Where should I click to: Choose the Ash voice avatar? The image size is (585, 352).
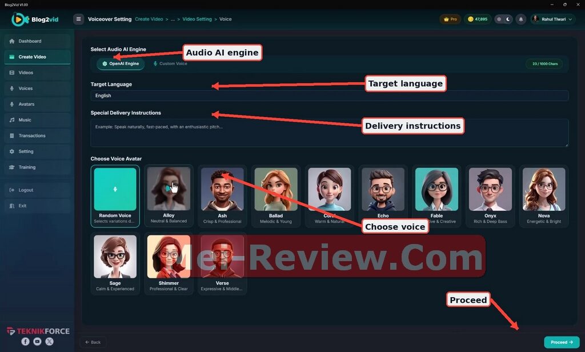(222, 196)
